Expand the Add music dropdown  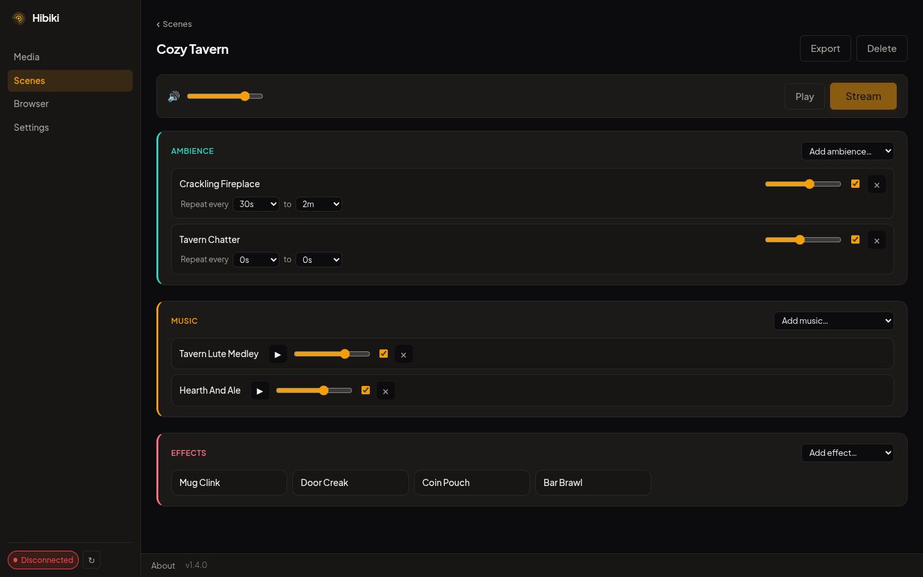tap(833, 321)
